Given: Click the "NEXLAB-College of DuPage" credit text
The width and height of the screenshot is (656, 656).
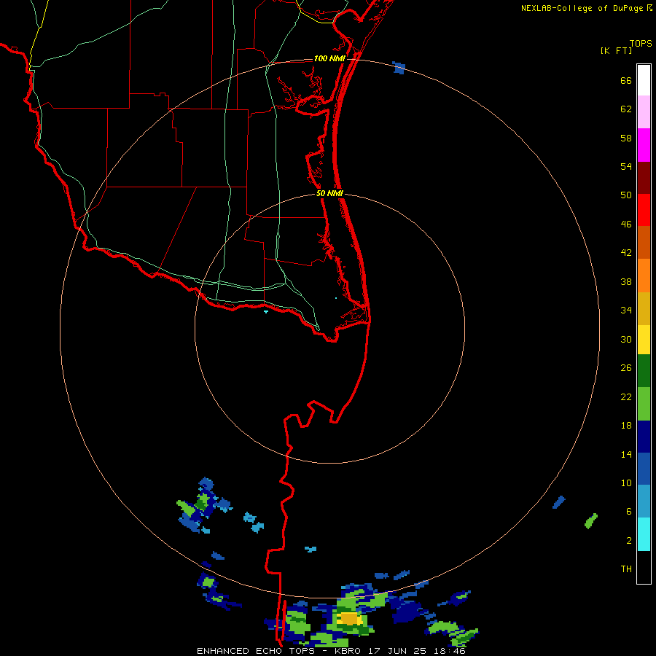Looking at the screenshot, I should [582, 8].
